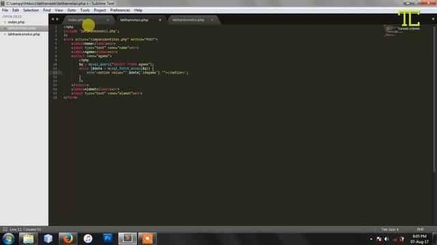Open the View menu
The image size is (437, 245).
point(59,10)
